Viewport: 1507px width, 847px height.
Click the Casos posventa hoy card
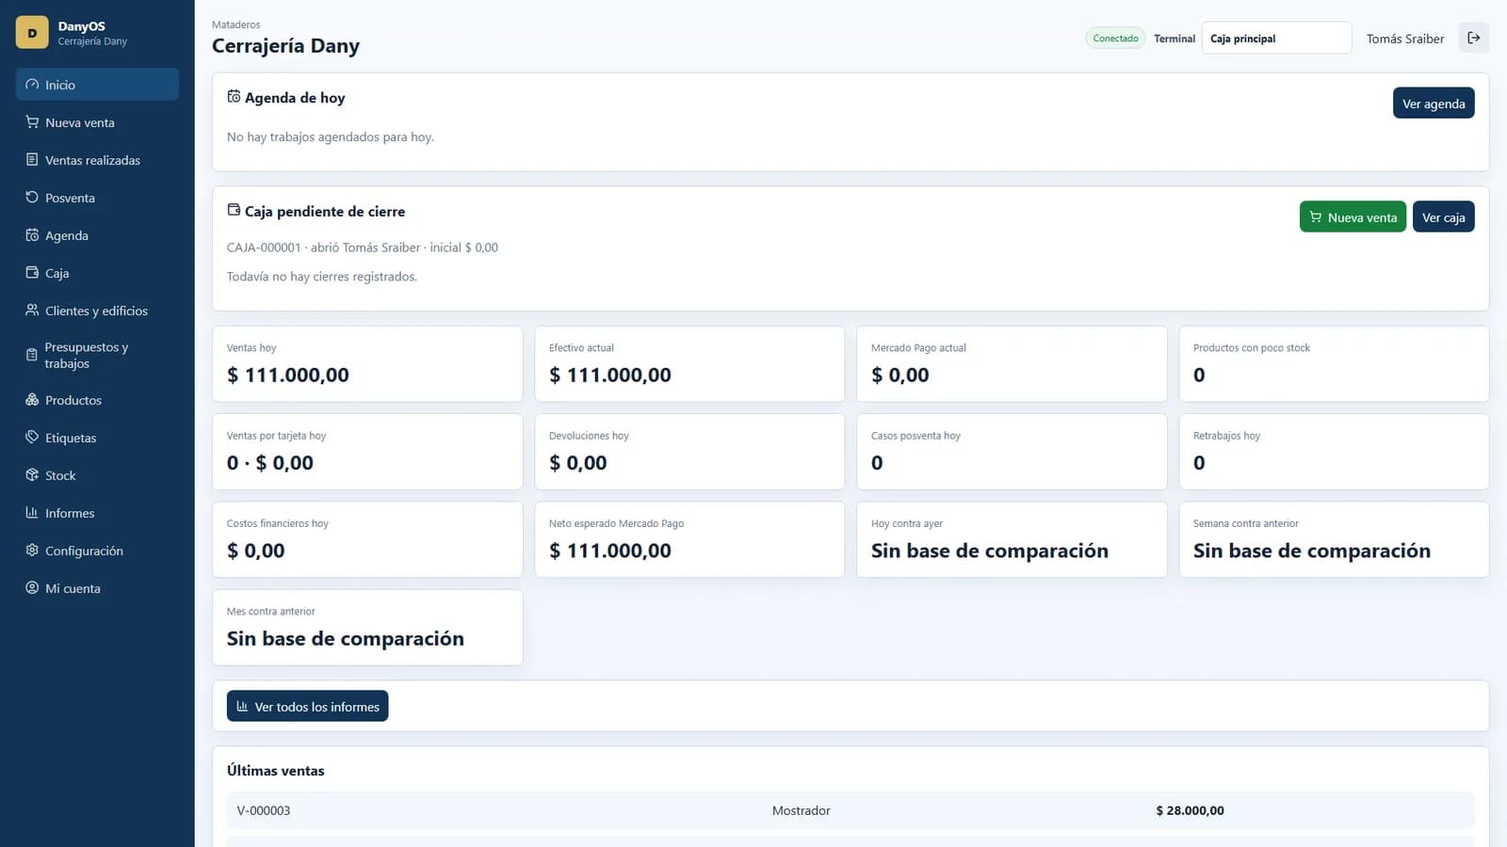[x=1012, y=452]
